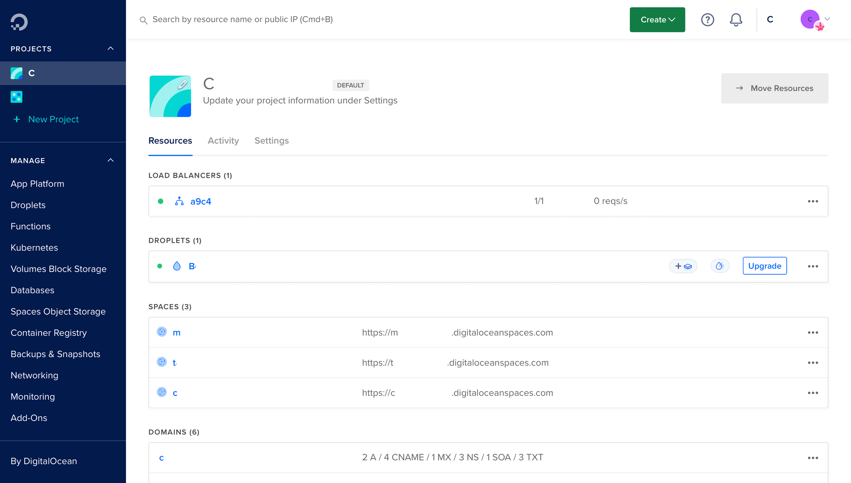Click New Project link
Screen dimensions: 851x483
(54, 119)
